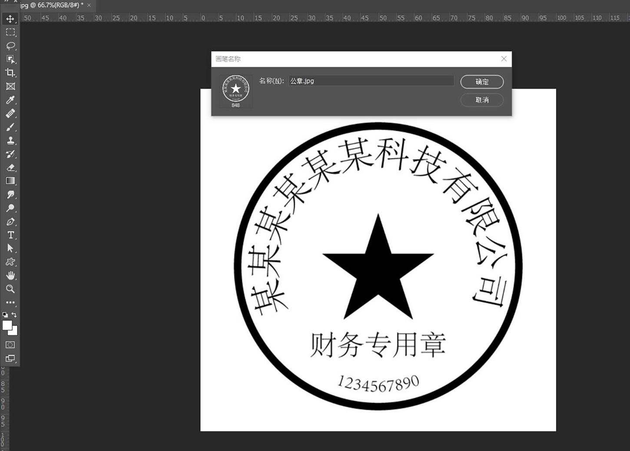
Task: Select the Lasso tool
Action: 10,46
